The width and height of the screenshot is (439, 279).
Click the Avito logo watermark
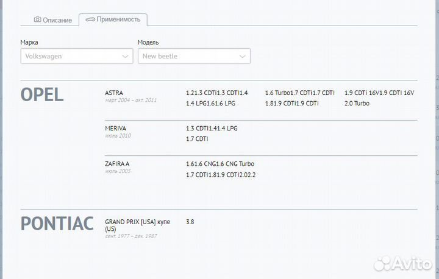[403, 263]
